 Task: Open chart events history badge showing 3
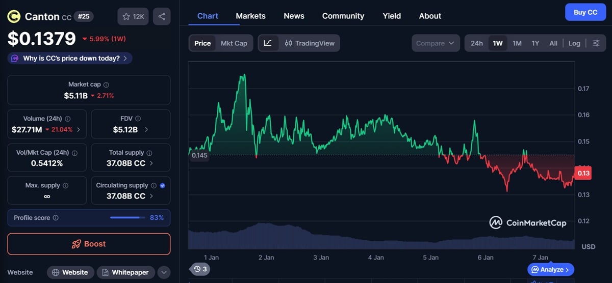click(x=199, y=269)
